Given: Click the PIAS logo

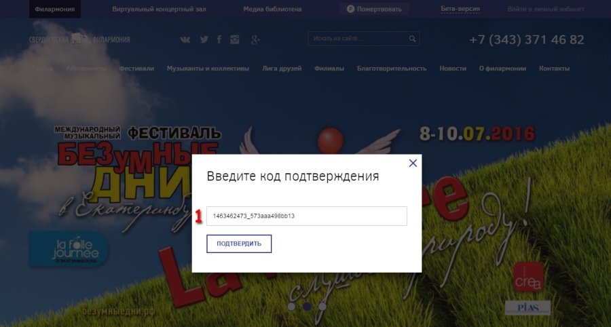Looking at the screenshot, I should (x=527, y=307).
